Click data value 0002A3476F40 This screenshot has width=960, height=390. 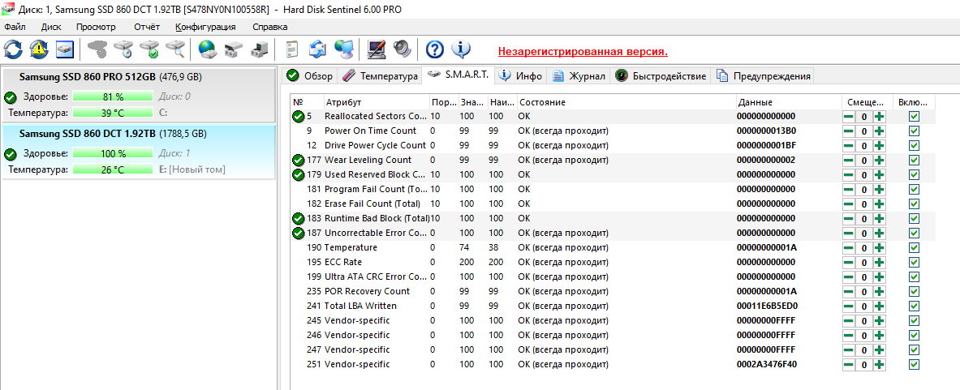(x=767, y=364)
